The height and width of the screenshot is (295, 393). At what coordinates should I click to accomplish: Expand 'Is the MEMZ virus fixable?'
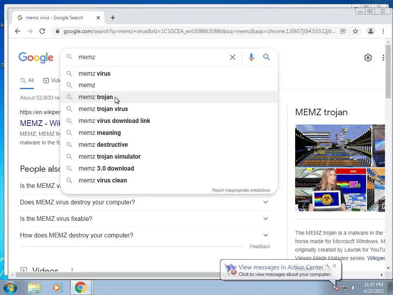coord(145,219)
